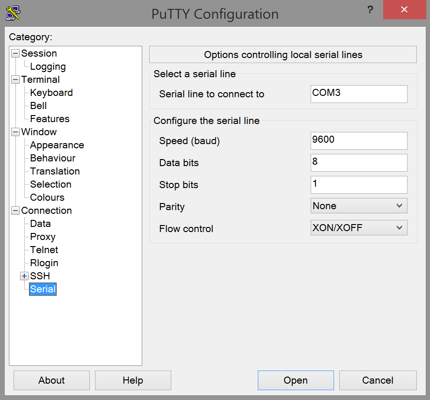Screen dimensions: 430x400
Task: Open the Colours settings page
Action: (x=47, y=197)
